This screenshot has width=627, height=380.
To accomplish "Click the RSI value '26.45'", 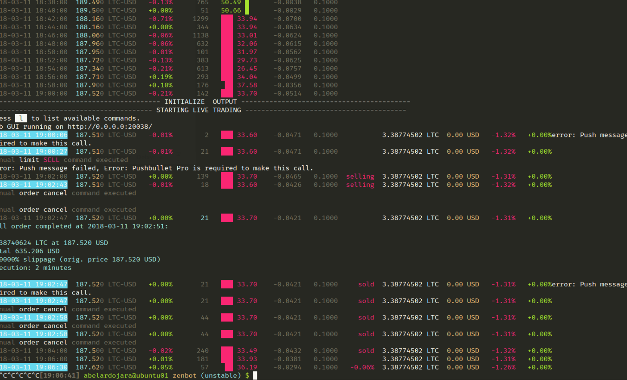I will (247, 69).
